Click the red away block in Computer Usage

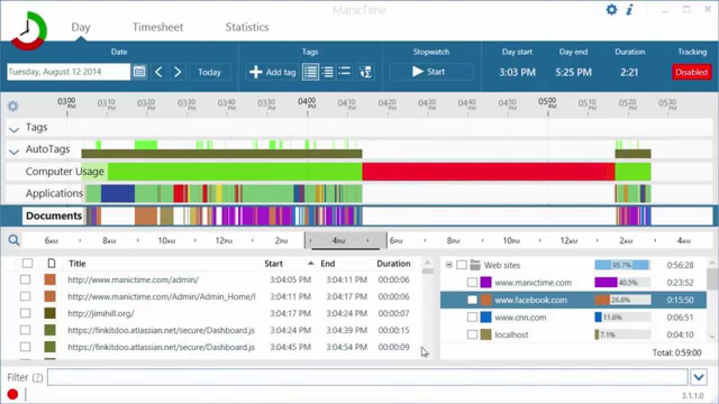pyautogui.click(x=489, y=172)
